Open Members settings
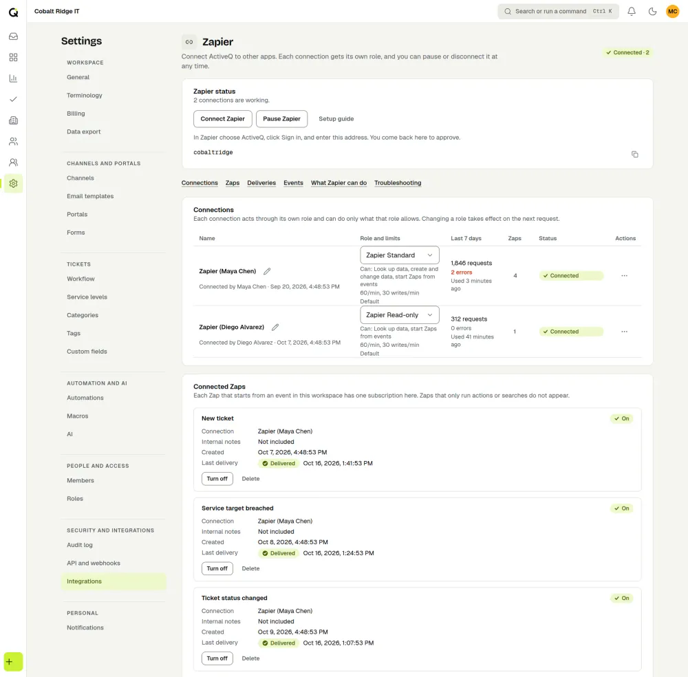 coord(114,480)
